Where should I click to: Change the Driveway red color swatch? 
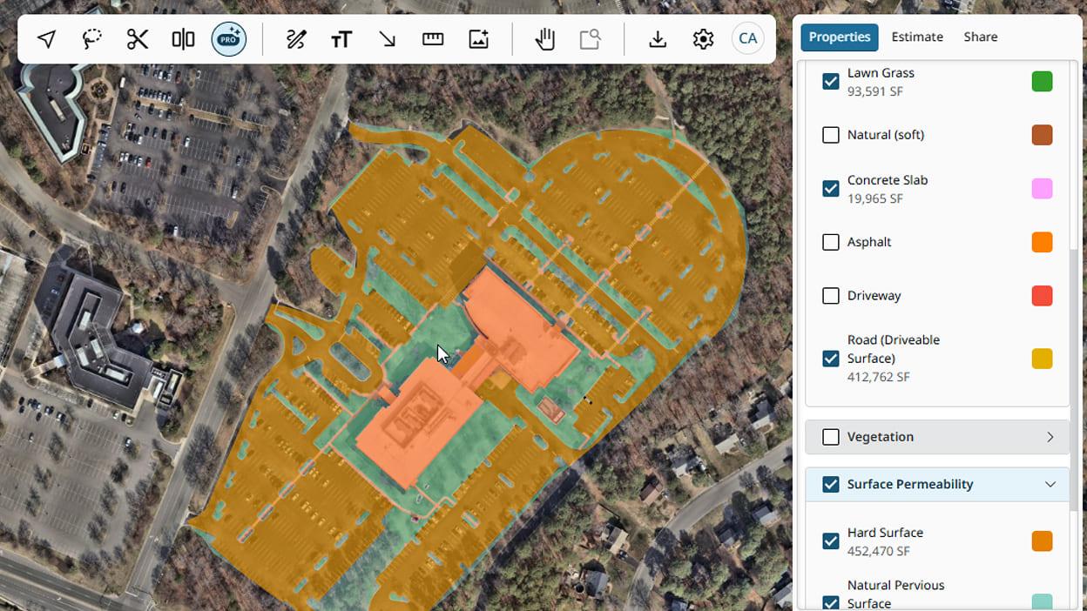(x=1042, y=296)
